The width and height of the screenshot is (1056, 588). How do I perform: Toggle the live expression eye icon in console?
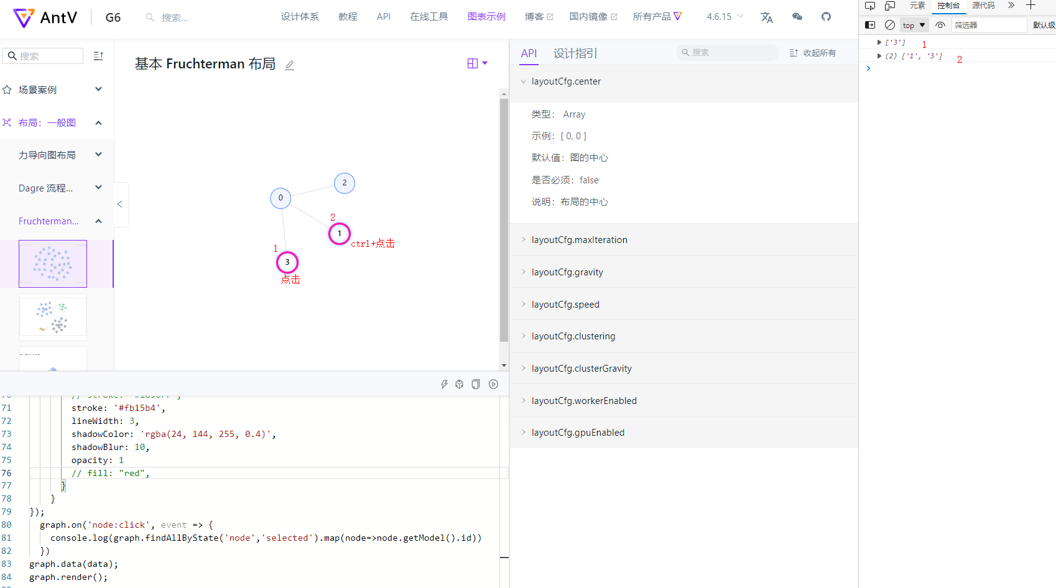pos(940,25)
